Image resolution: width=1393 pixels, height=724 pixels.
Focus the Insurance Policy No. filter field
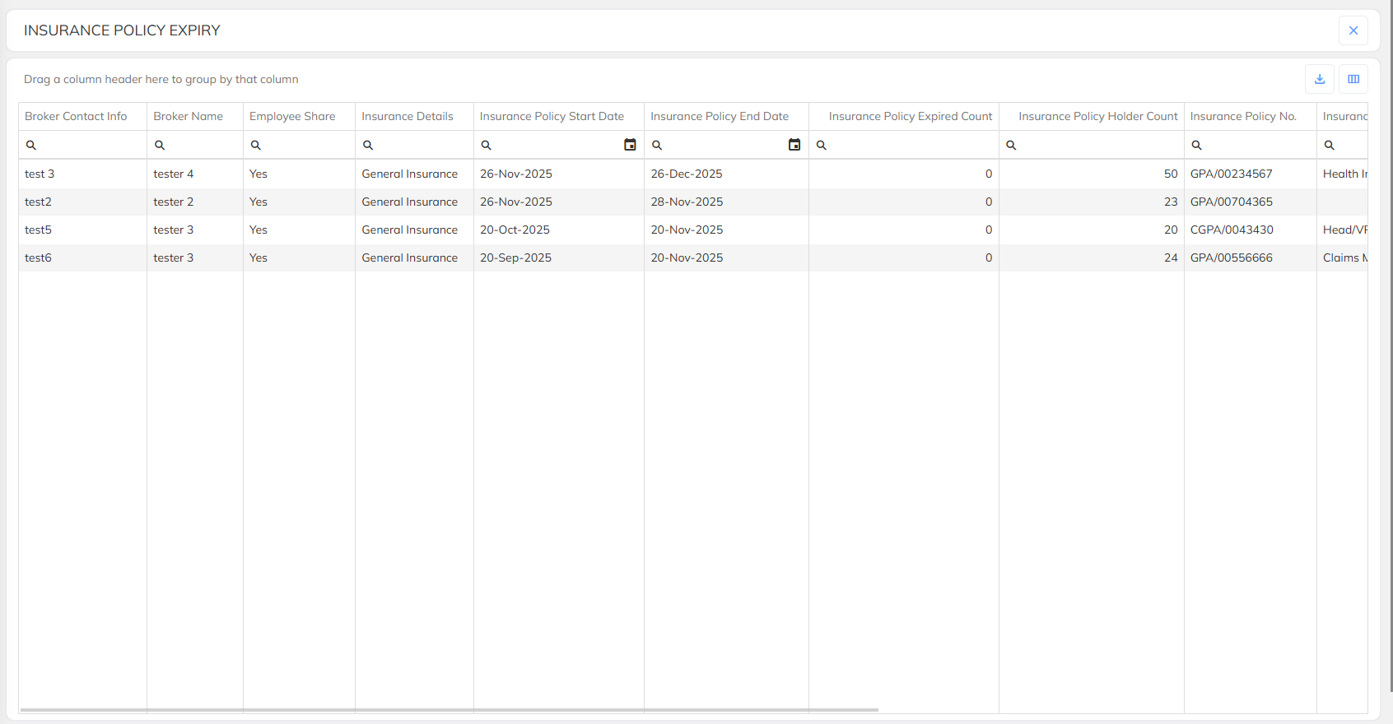point(1256,145)
